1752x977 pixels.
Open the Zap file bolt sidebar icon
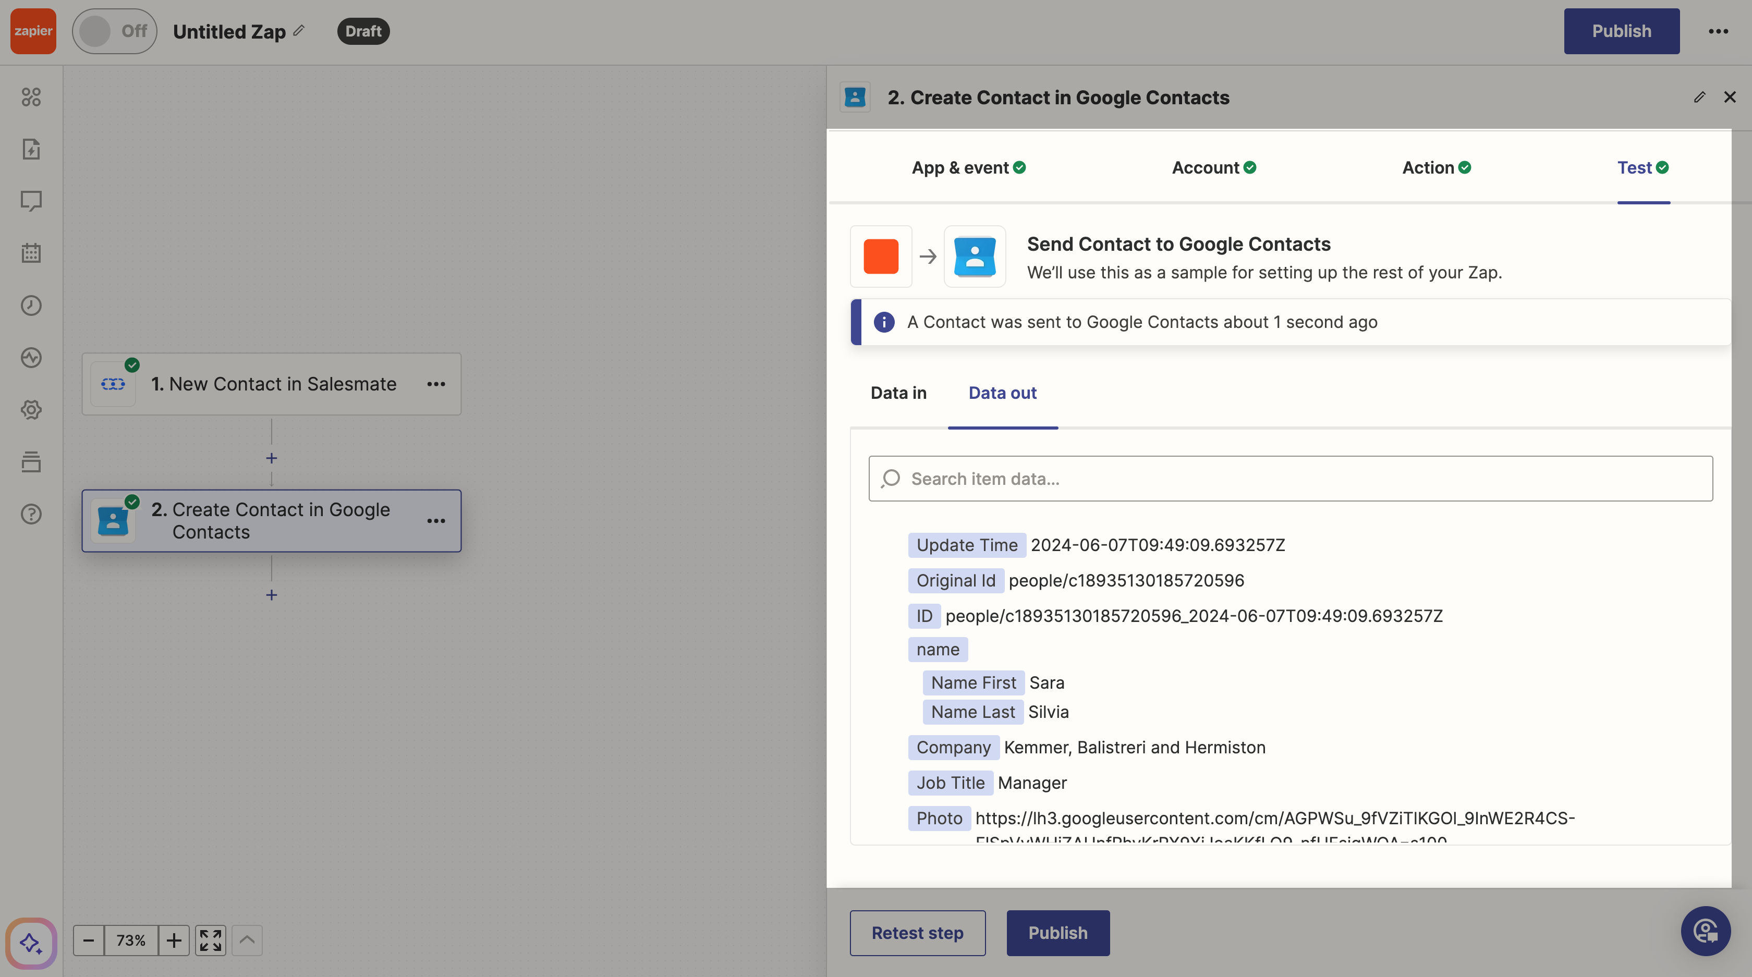(31, 149)
